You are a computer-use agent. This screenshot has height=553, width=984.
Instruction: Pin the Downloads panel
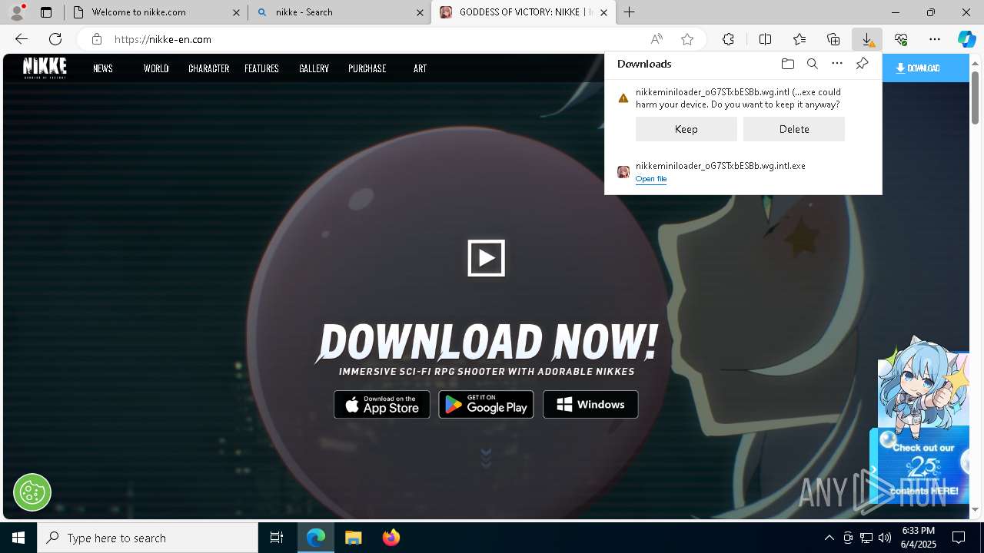pyautogui.click(x=862, y=64)
